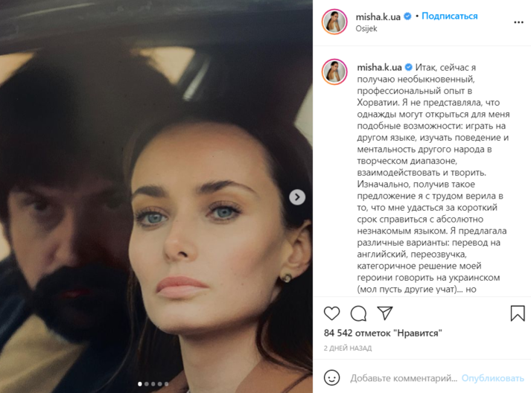This screenshot has width=531, height=393.
Task: Open misha.k.ua username in header
Action: coord(378,16)
